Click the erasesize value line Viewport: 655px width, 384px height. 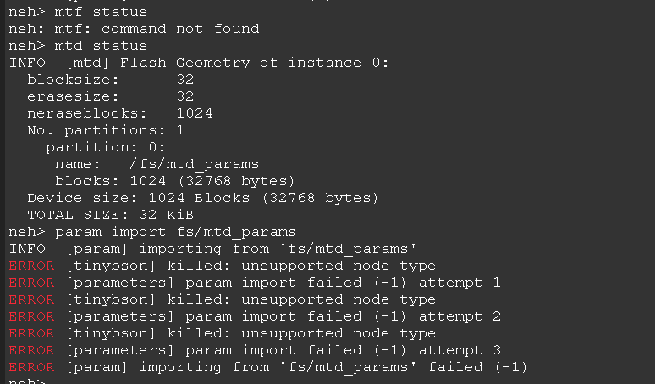110,96
